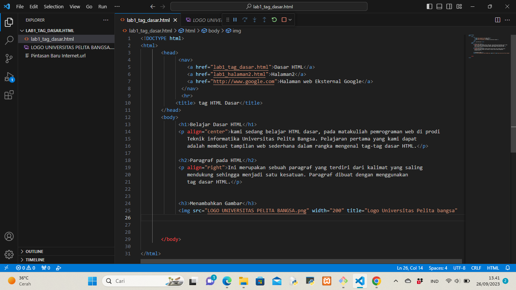This screenshot has width=516, height=290.
Task: Open the Run and Debug view
Action: [9, 75]
